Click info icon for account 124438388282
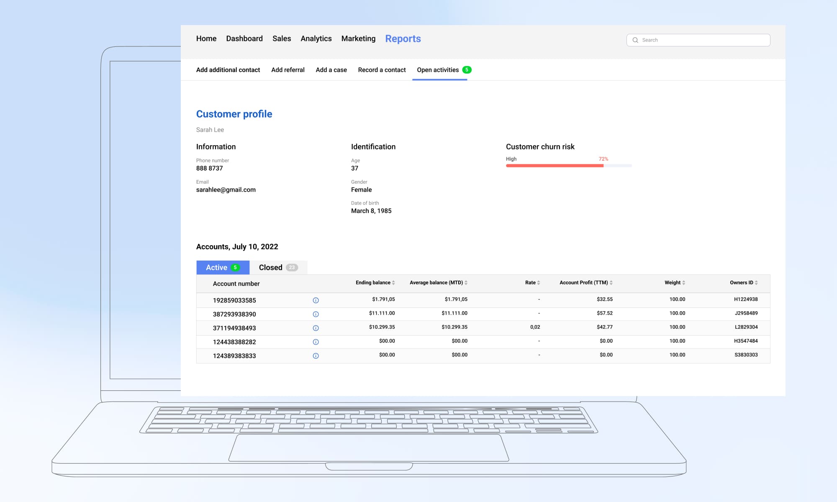Viewport: 837px width, 502px height. (316, 342)
